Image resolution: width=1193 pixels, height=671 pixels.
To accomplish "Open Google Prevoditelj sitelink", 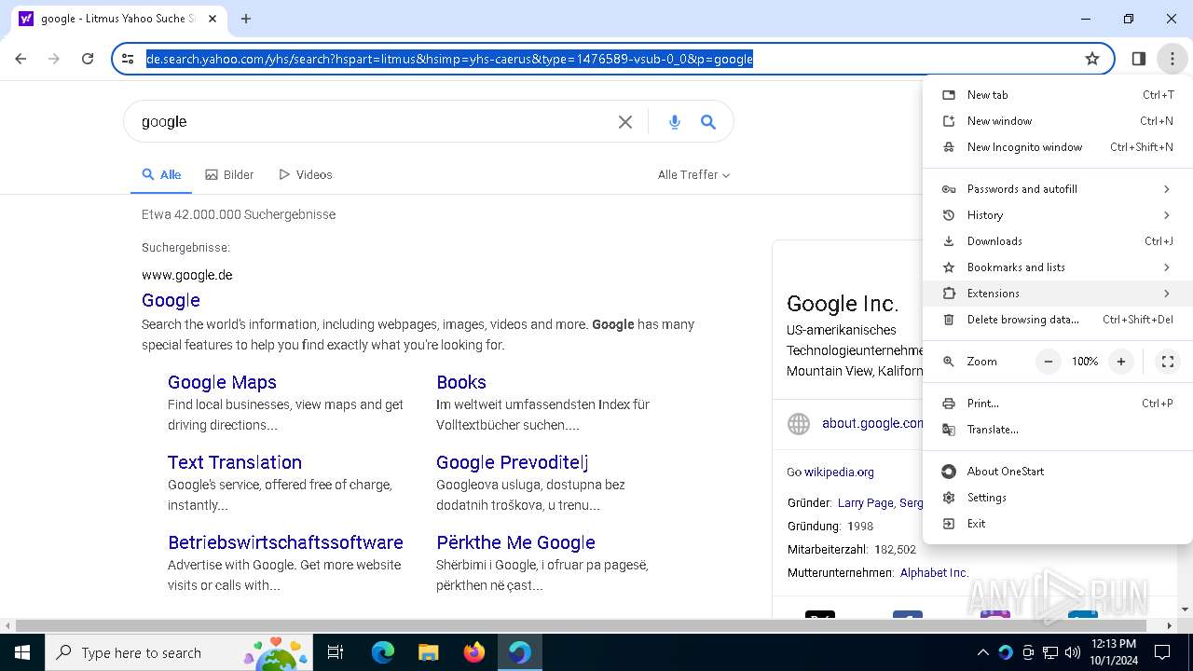I will (x=512, y=462).
